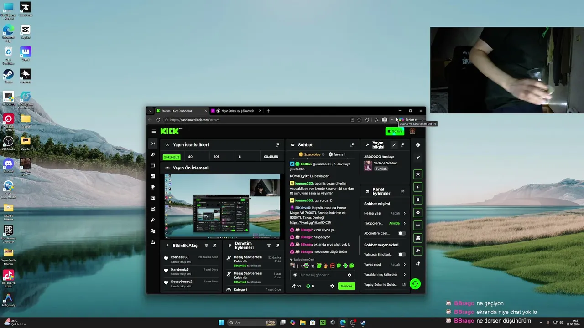The height and width of the screenshot is (328, 584).
Task: Bookmark this page with the star icon
Action: (x=359, y=120)
